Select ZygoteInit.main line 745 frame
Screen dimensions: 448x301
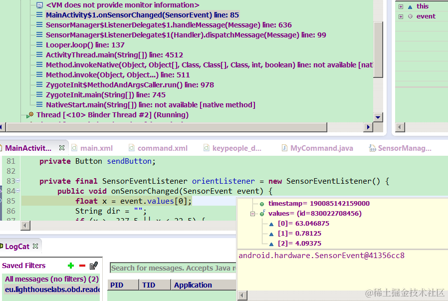tap(106, 95)
